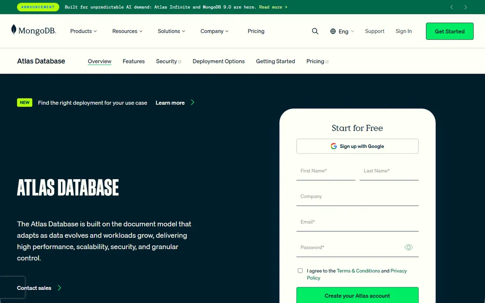This screenshot has width=485, height=303.
Task: Click the globe language icon
Action: coord(333,31)
